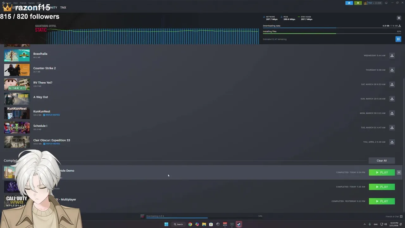Download Brawlhalla update now

[x=392, y=55]
